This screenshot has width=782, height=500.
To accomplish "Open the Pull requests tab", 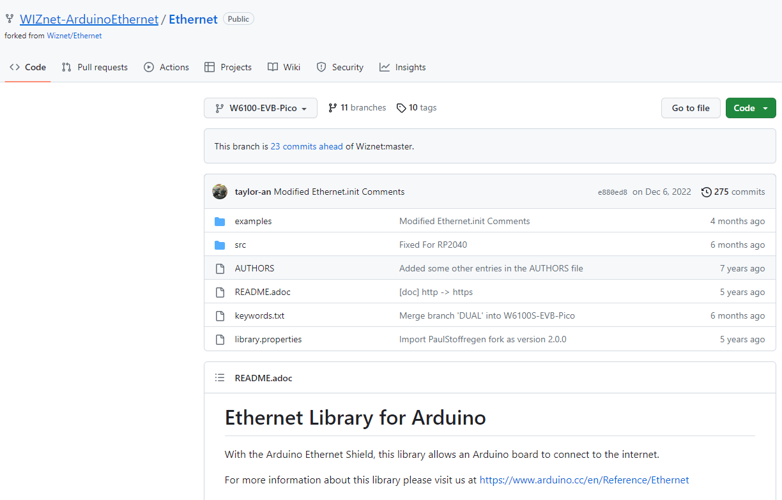I will click(95, 67).
